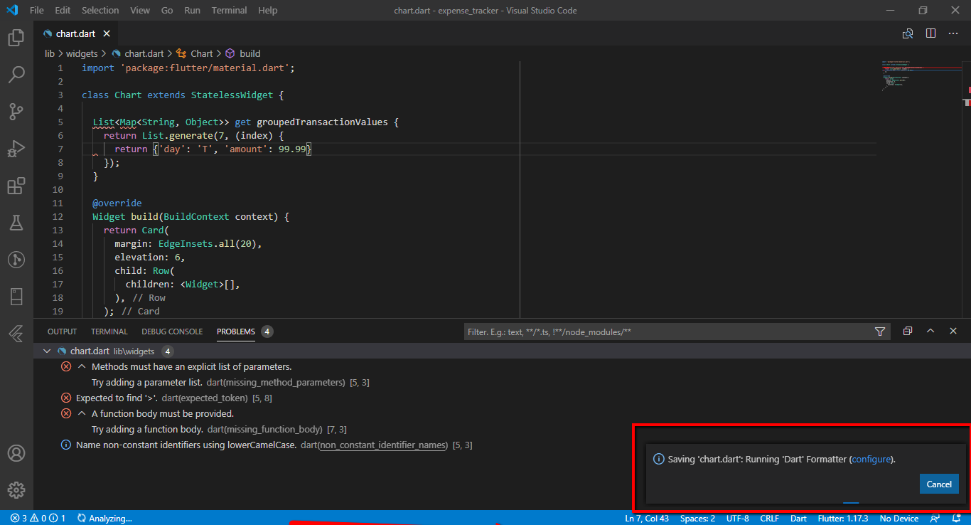Open the Run menu
The image size is (971, 525).
(x=192, y=10)
